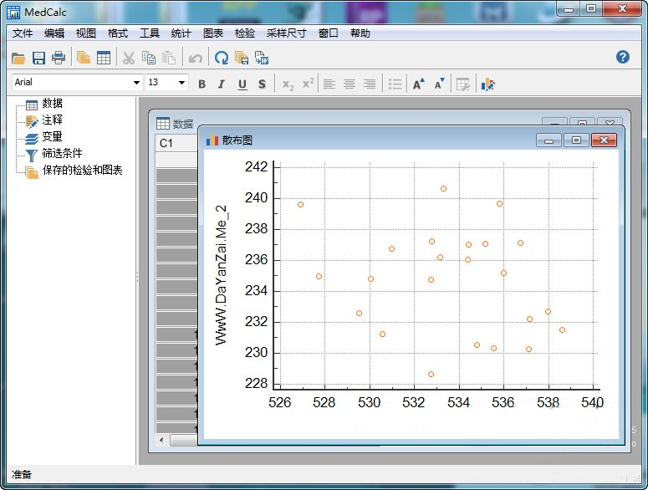Screen dimensions: 648x490
Task: Open the 帮助 menu
Action: coord(360,33)
